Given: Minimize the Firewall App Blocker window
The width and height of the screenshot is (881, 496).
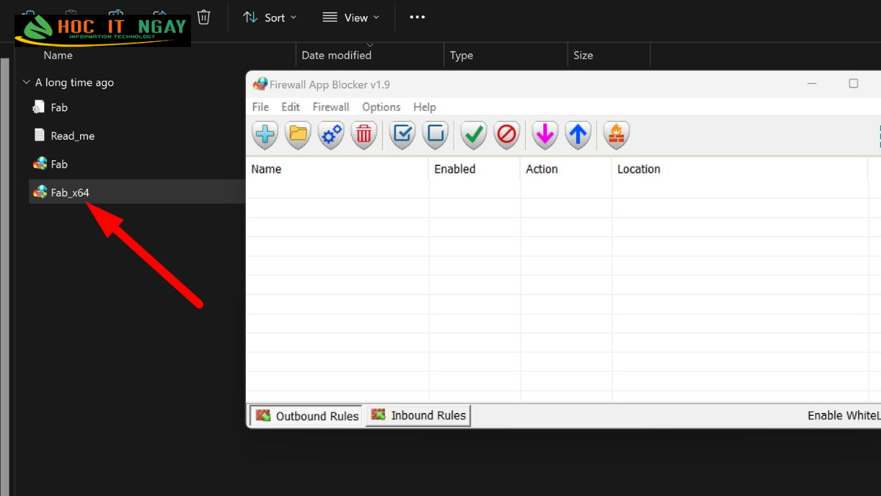Looking at the screenshot, I should pos(812,84).
